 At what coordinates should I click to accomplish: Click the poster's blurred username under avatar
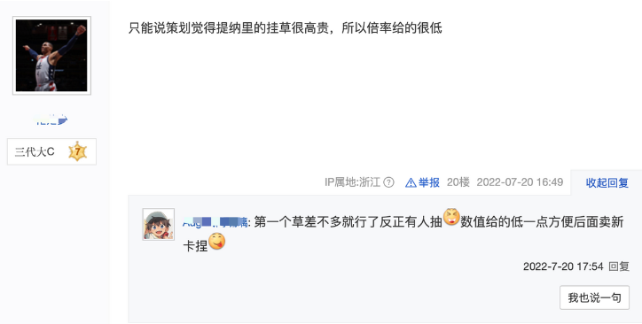coord(51,120)
